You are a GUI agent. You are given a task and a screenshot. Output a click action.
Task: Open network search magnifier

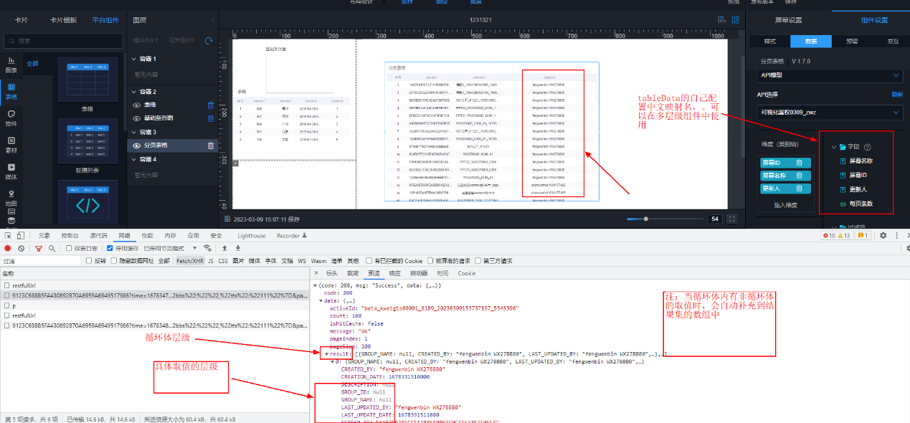coord(52,248)
